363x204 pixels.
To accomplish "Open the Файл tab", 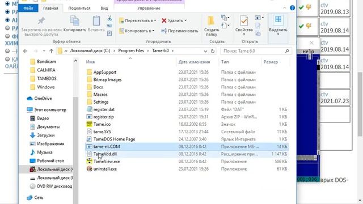I will (x=28, y=8).
